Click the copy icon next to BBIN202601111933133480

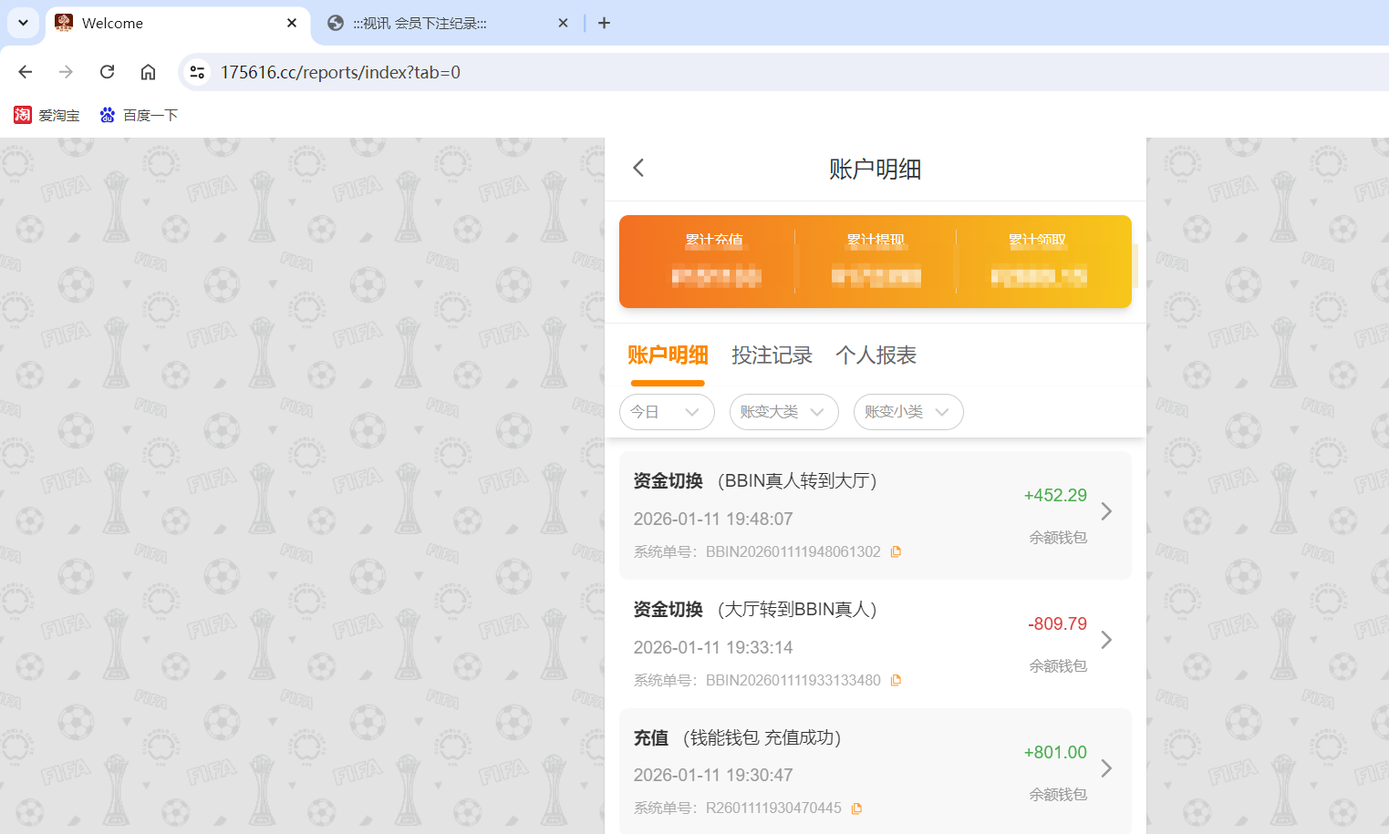(x=895, y=680)
